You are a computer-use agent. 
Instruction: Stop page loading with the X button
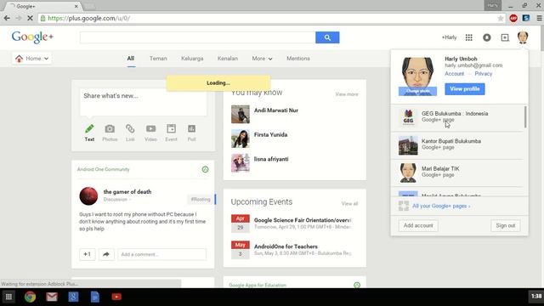click(30, 18)
